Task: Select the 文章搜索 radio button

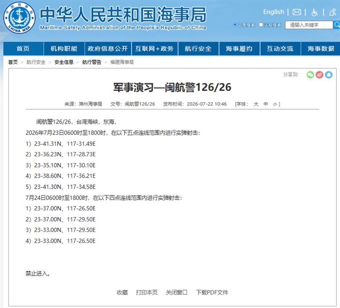Action: pos(235,25)
